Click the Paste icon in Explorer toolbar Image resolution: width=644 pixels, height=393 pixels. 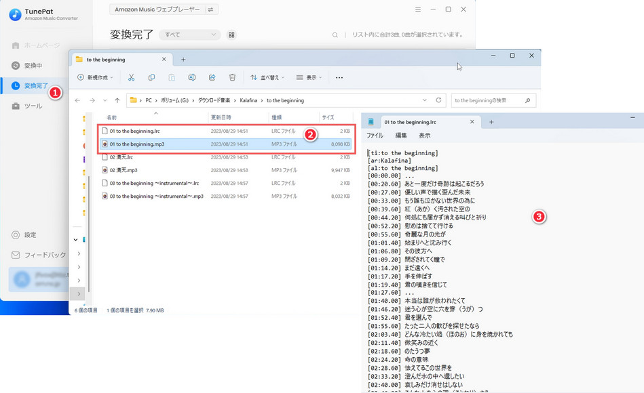coord(172,77)
